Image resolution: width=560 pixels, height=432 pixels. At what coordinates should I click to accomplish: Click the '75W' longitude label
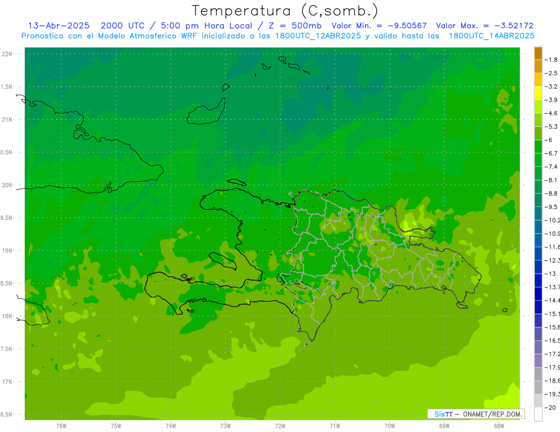116,425
